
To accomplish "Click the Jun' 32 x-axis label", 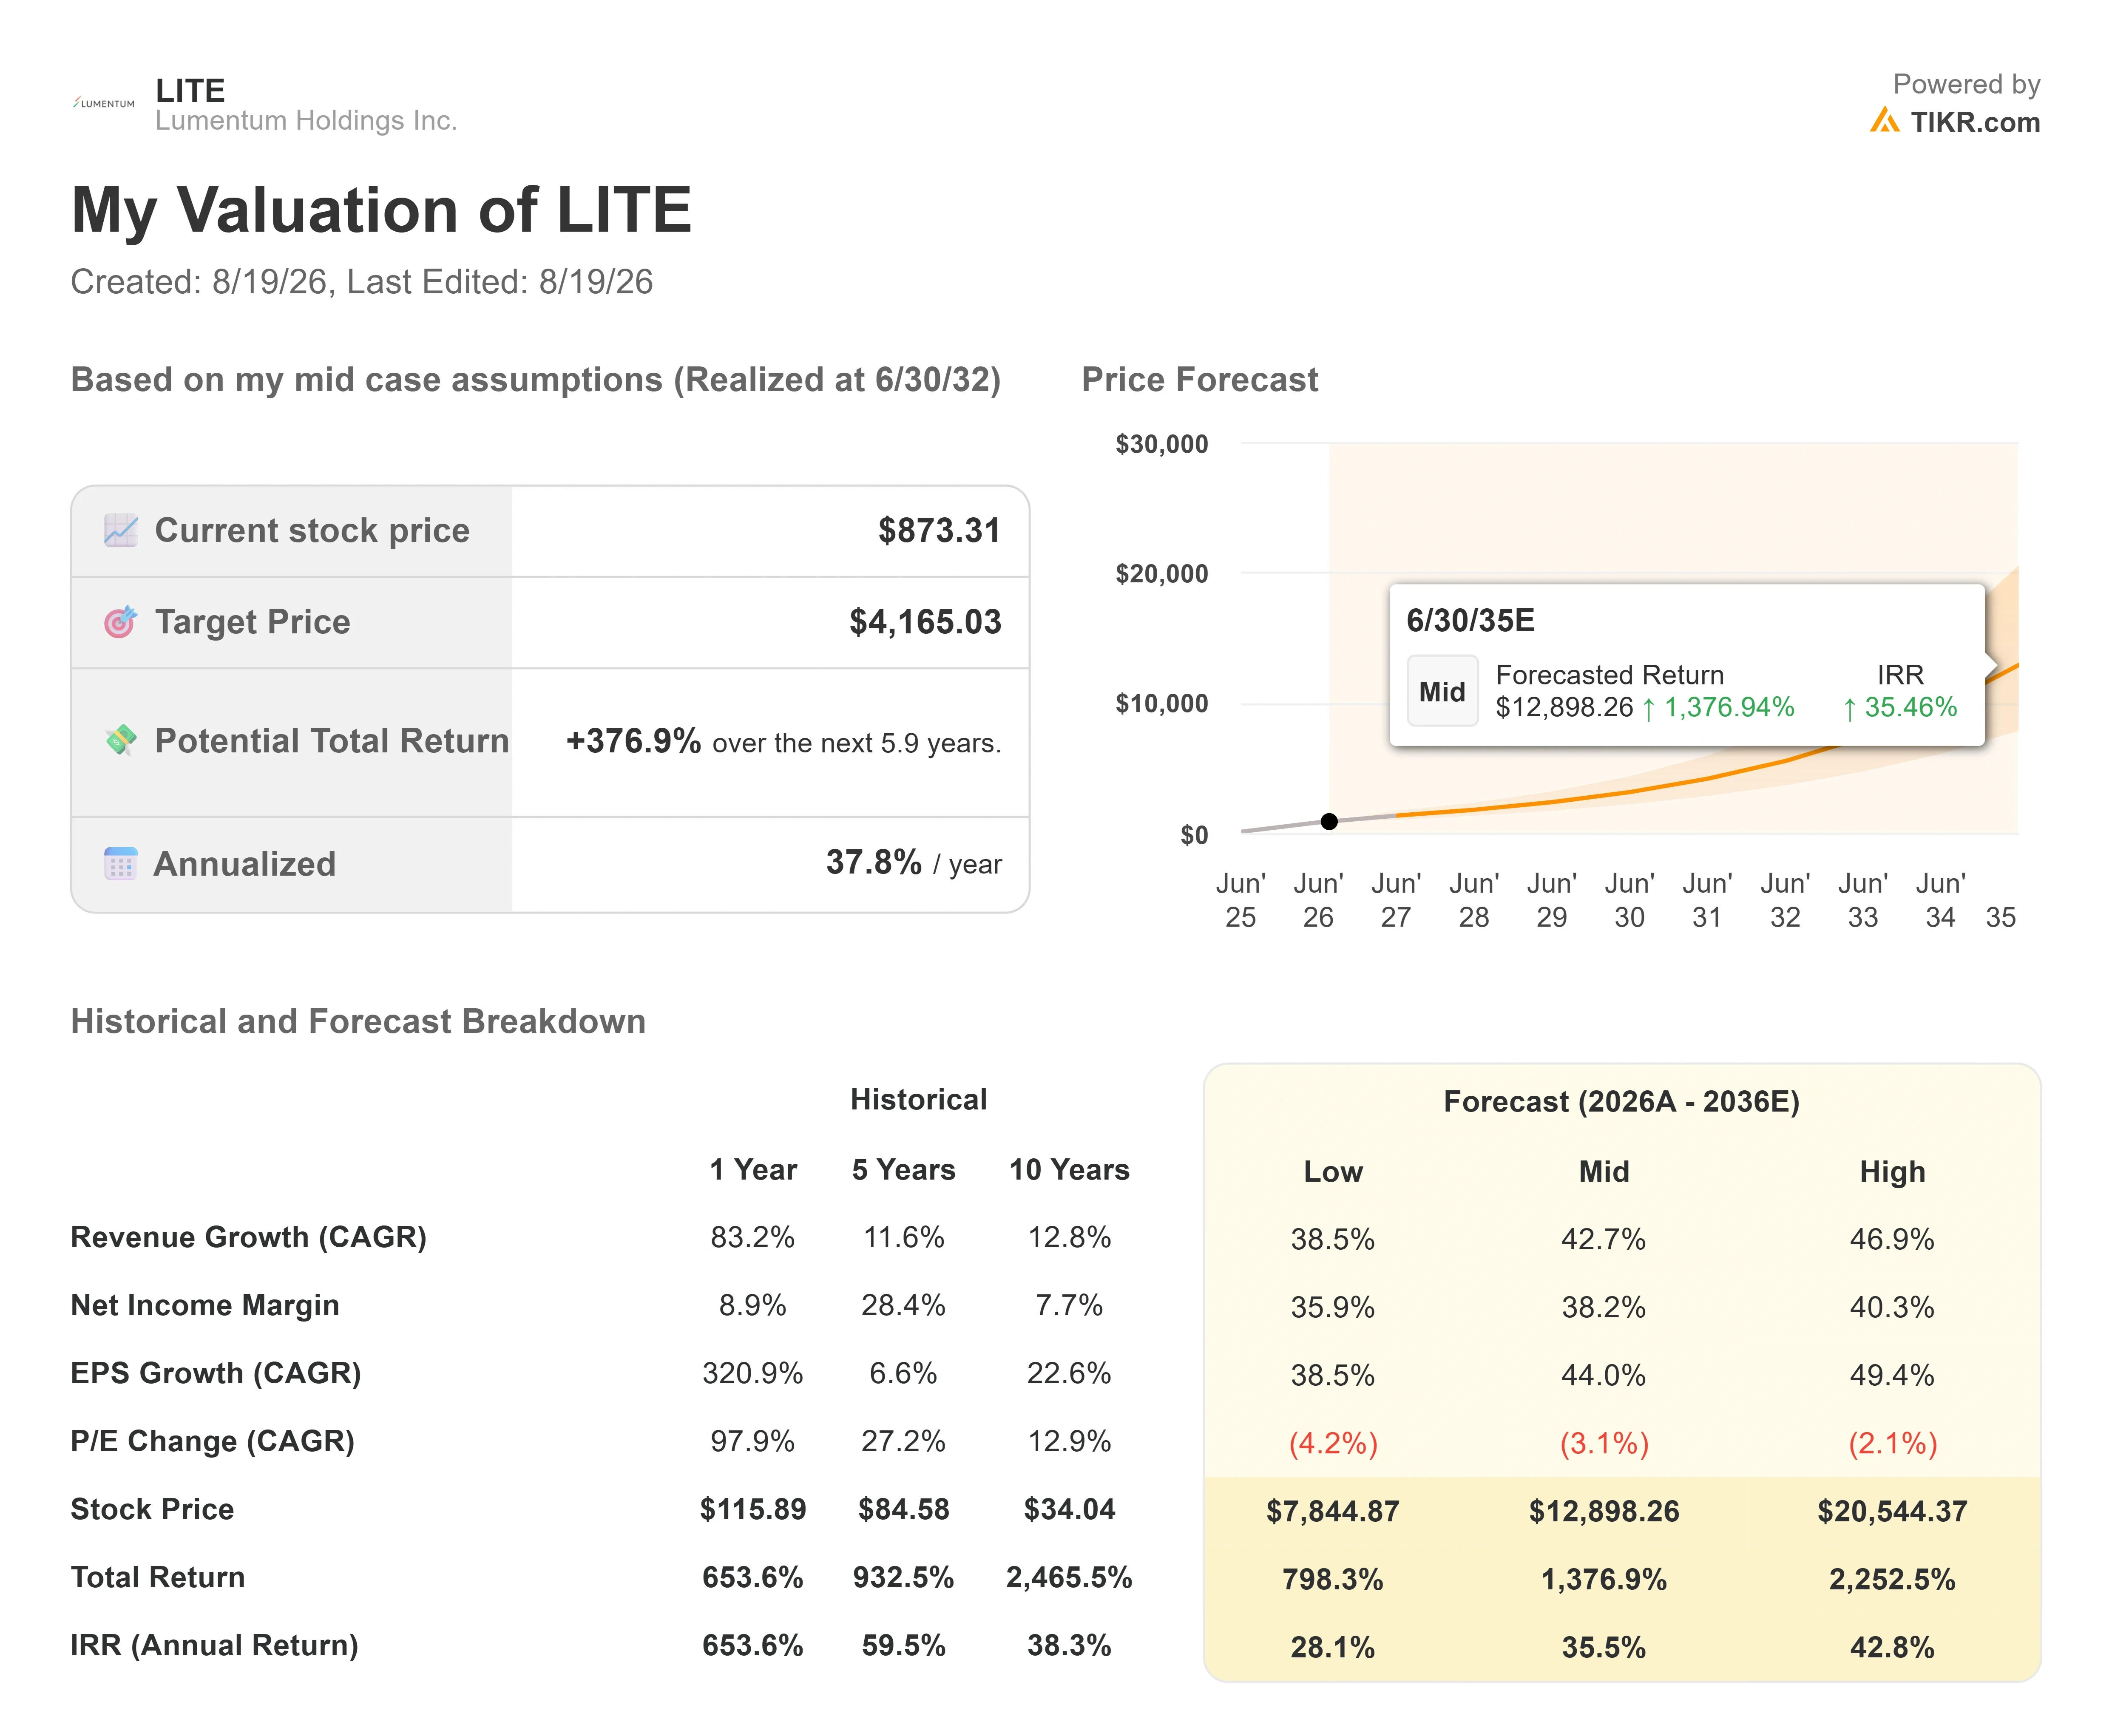I will 1785,900.
